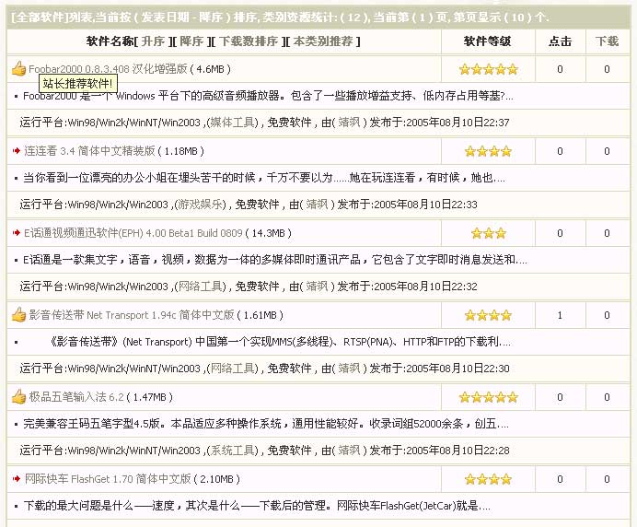Viewport: 637px width, 527px height.
Task: Open 网络工具 category in 影音传送带 row
Action: (x=232, y=368)
